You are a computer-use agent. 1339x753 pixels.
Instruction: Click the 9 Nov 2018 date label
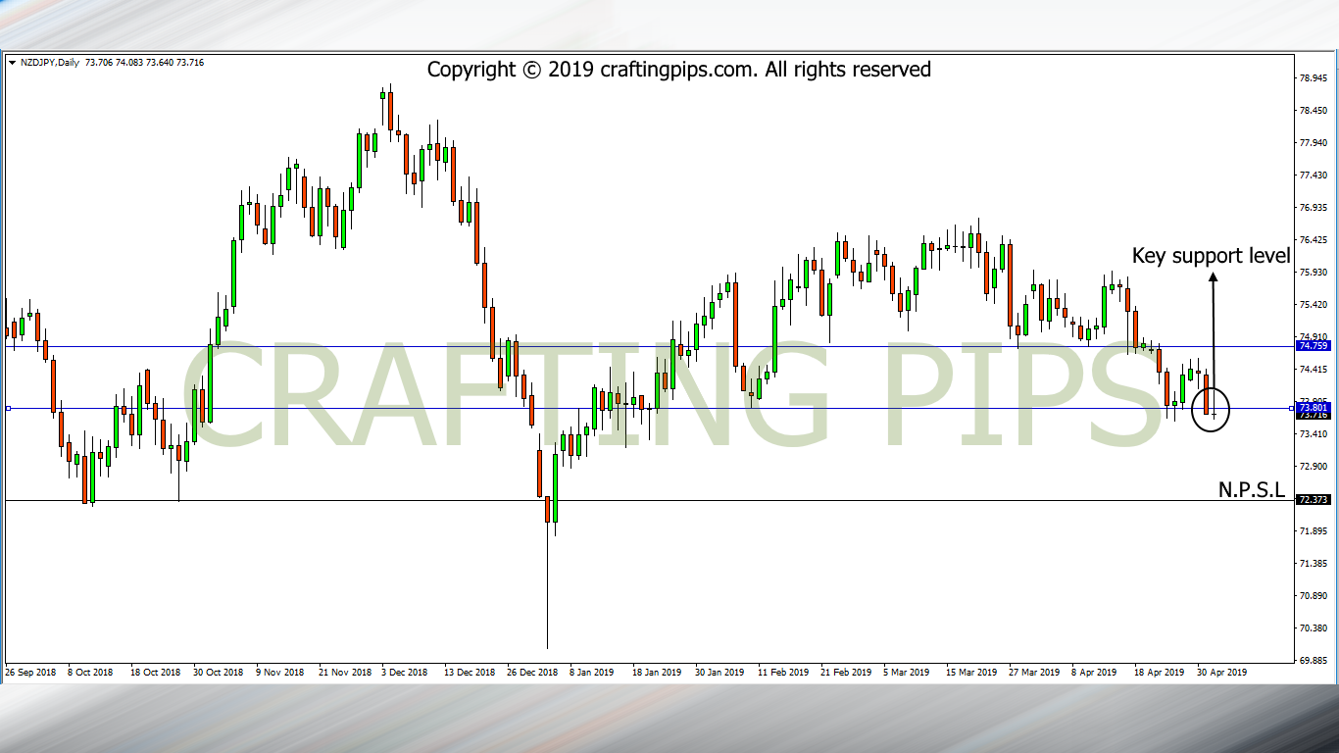281,673
